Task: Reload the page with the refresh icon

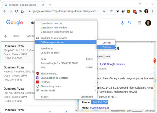Action: pos(16,11)
